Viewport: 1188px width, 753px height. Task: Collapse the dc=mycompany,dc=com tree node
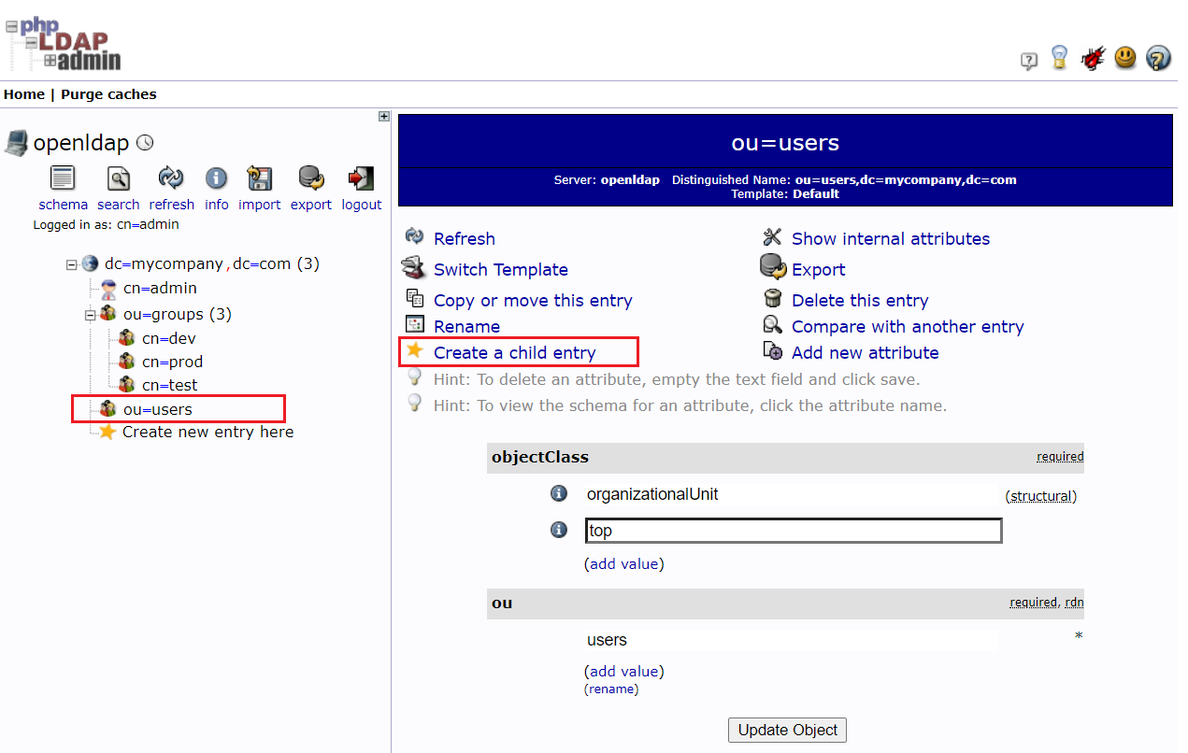pyautogui.click(x=71, y=263)
